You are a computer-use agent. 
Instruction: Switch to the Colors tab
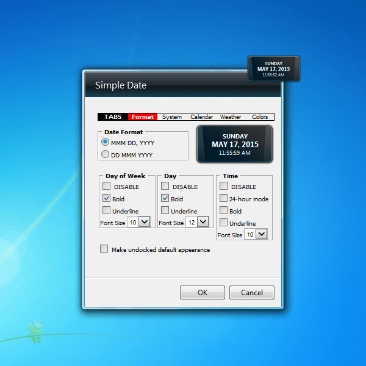point(260,117)
